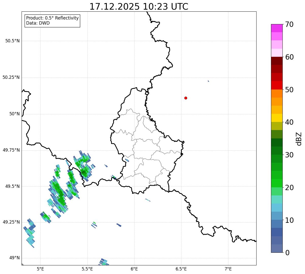Click the bright red colorbar swatch above 50
Viewport: 305px width, 274px height.
tap(277, 85)
